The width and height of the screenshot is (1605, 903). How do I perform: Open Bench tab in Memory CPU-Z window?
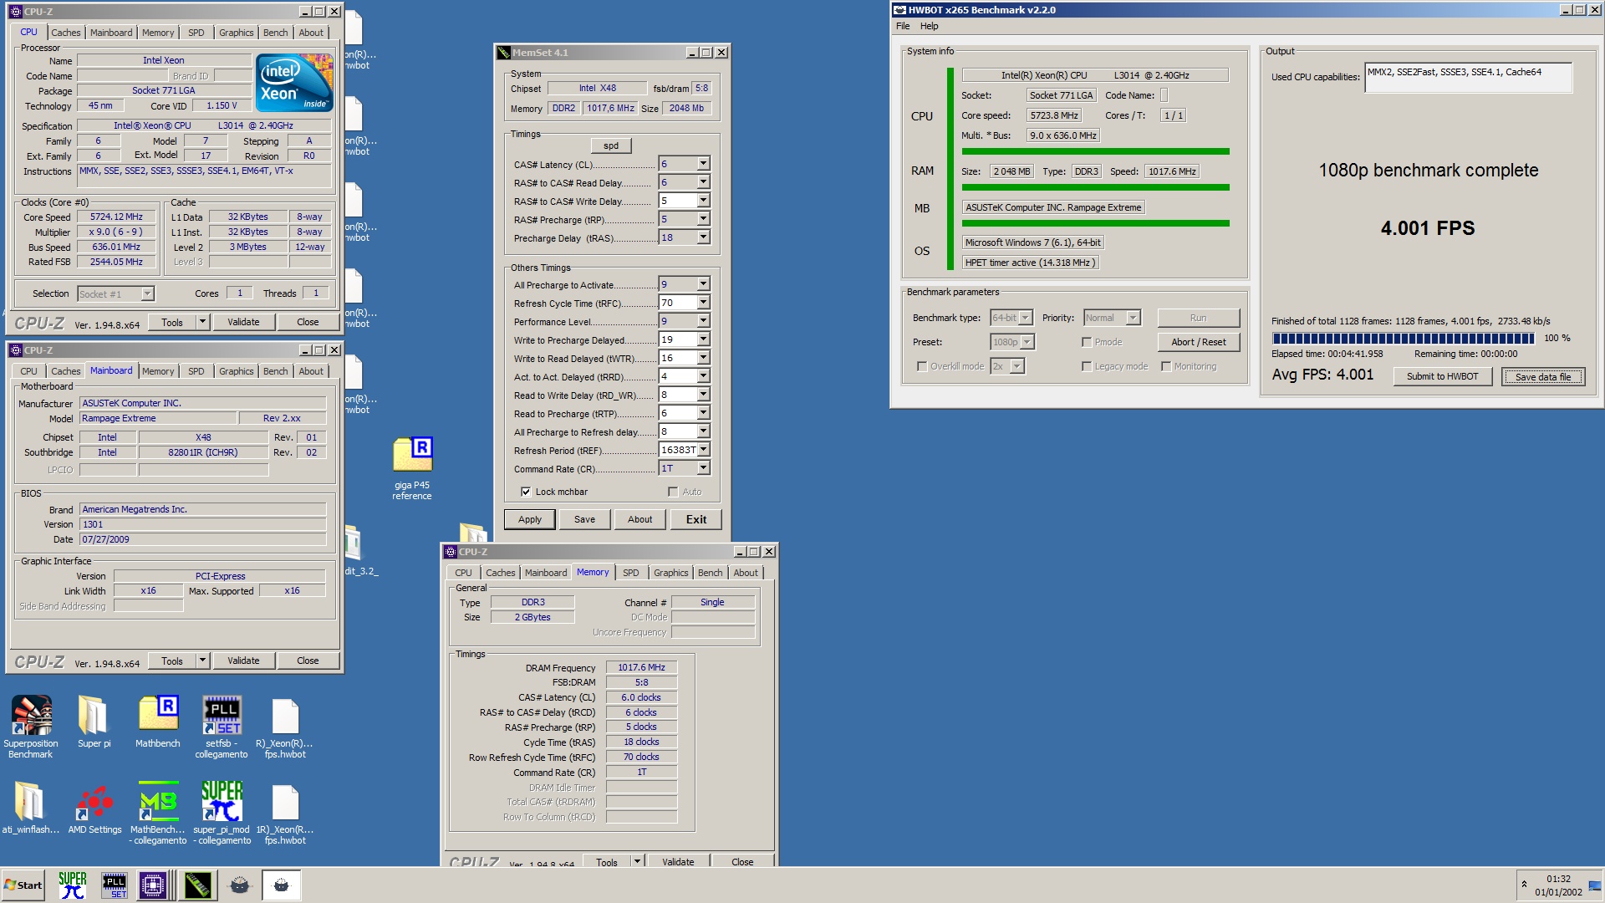coord(711,573)
